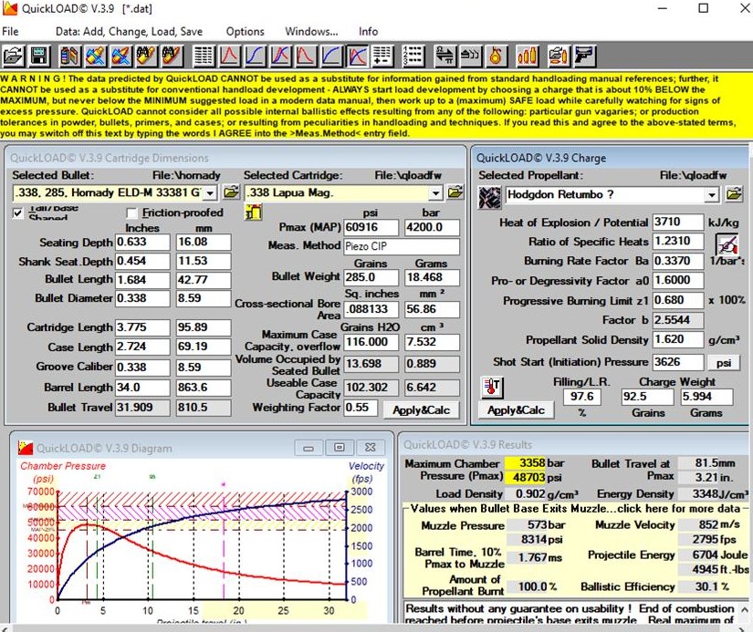The width and height of the screenshot is (753, 632).
Task: Show the red pressure curve chart icon
Action: click(229, 57)
